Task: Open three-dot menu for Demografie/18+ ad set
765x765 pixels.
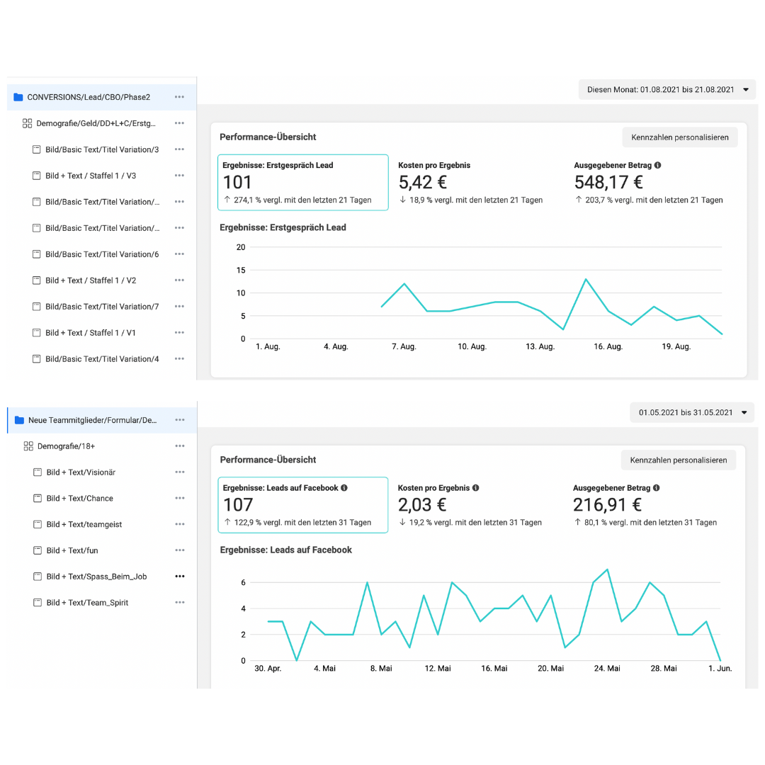Action: pyautogui.click(x=180, y=446)
